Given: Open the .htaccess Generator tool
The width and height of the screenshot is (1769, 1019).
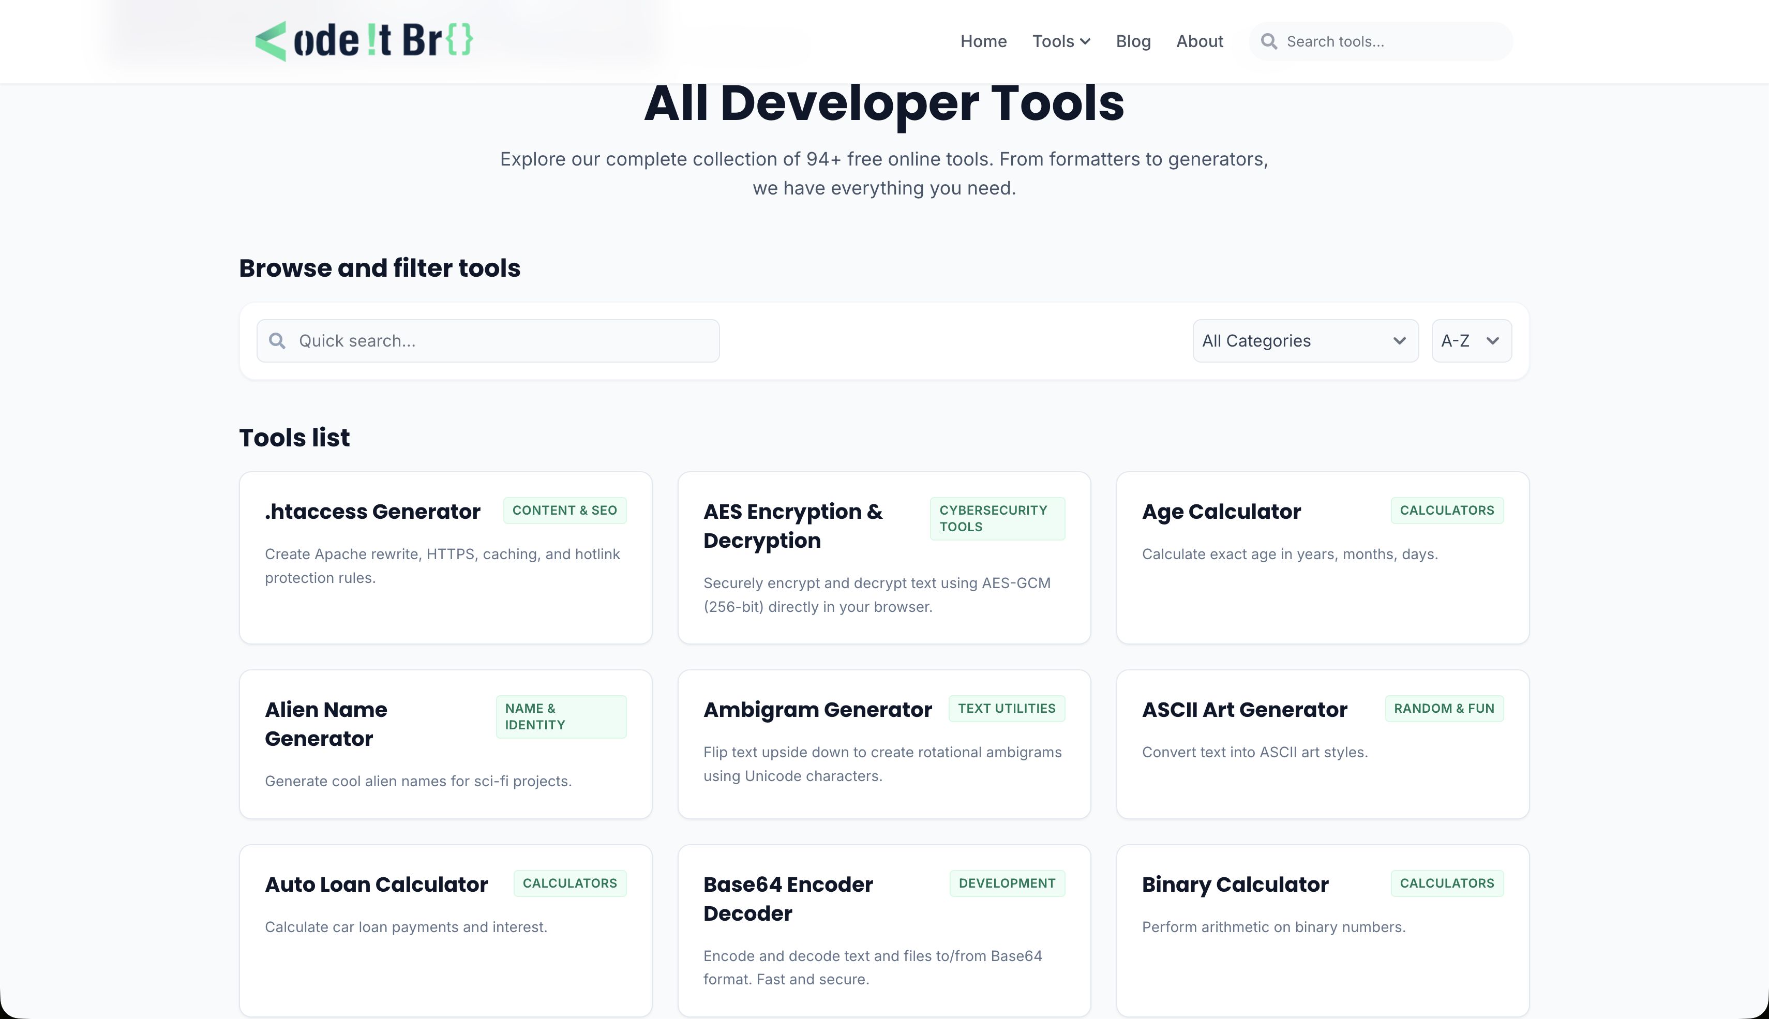Looking at the screenshot, I should point(372,511).
